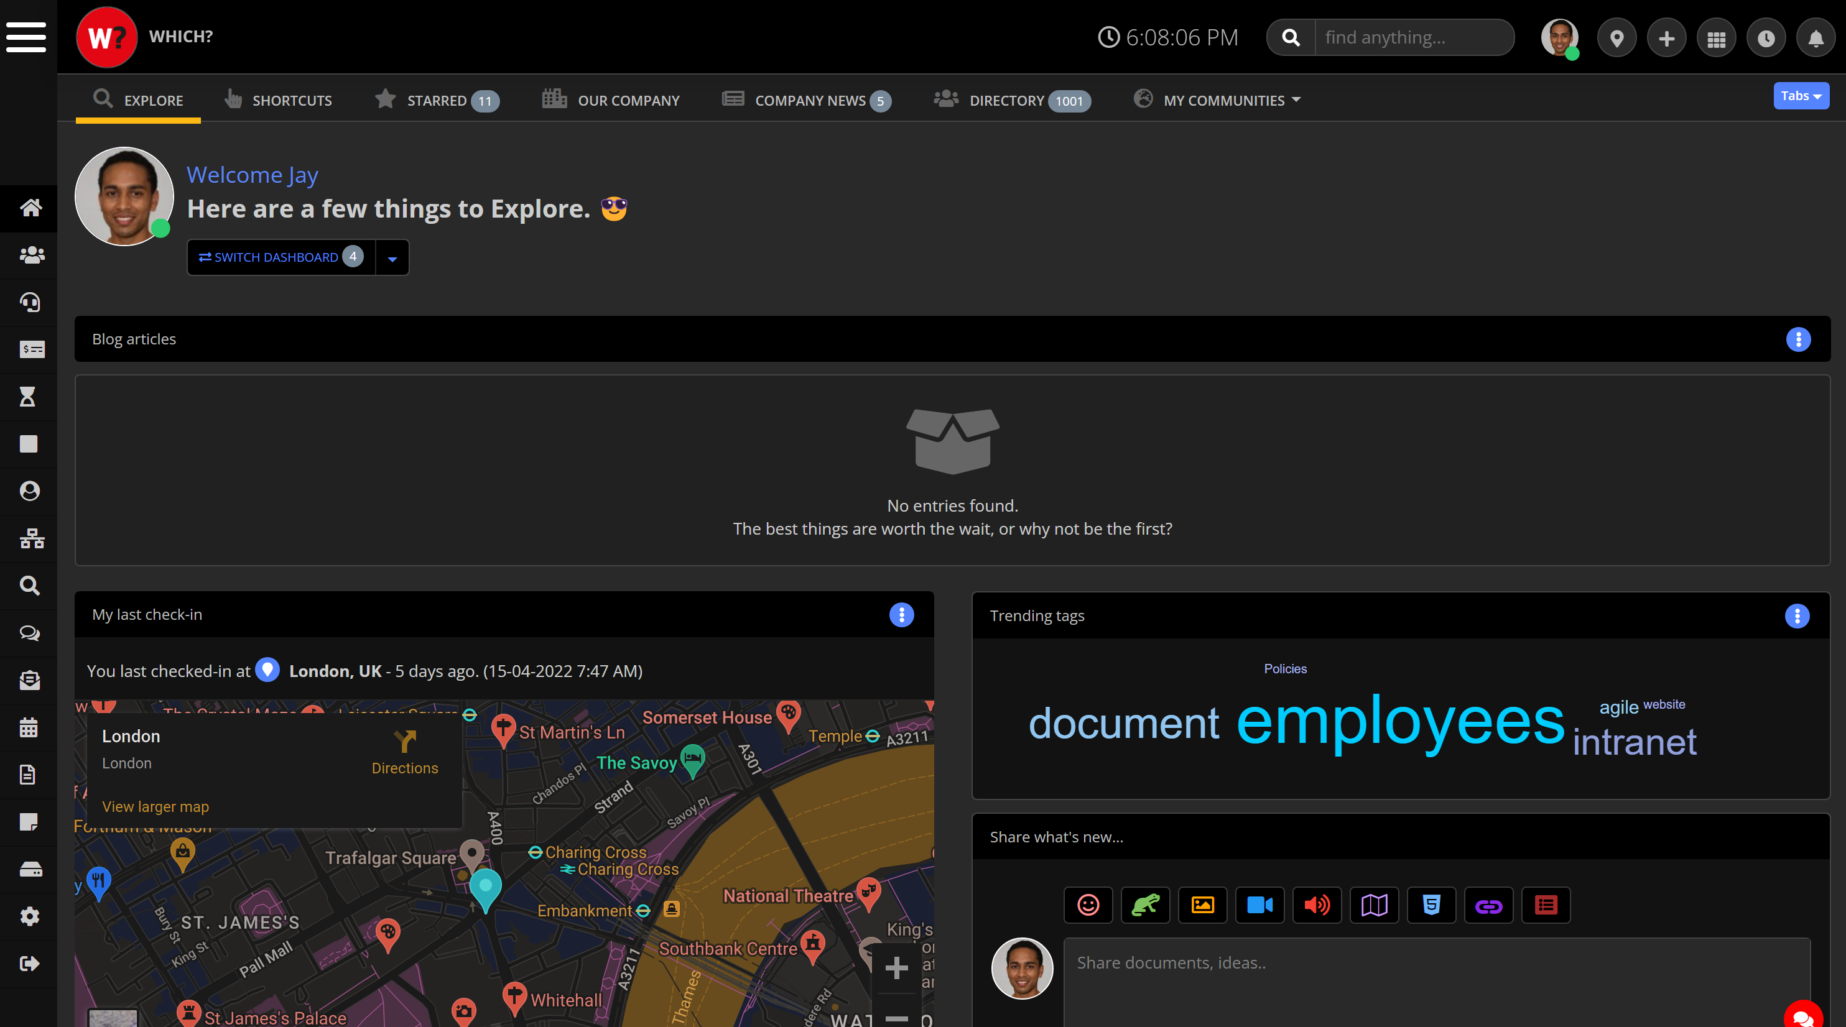Click the video camera post icon
Image resolution: width=1846 pixels, height=1027 pixels.
pyautogui.click(x=1259, y=905)
